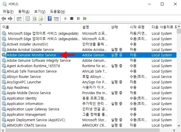Click the horizontal scrollbar thumb
The image size is (181, 132).
(x=83, y=130)
